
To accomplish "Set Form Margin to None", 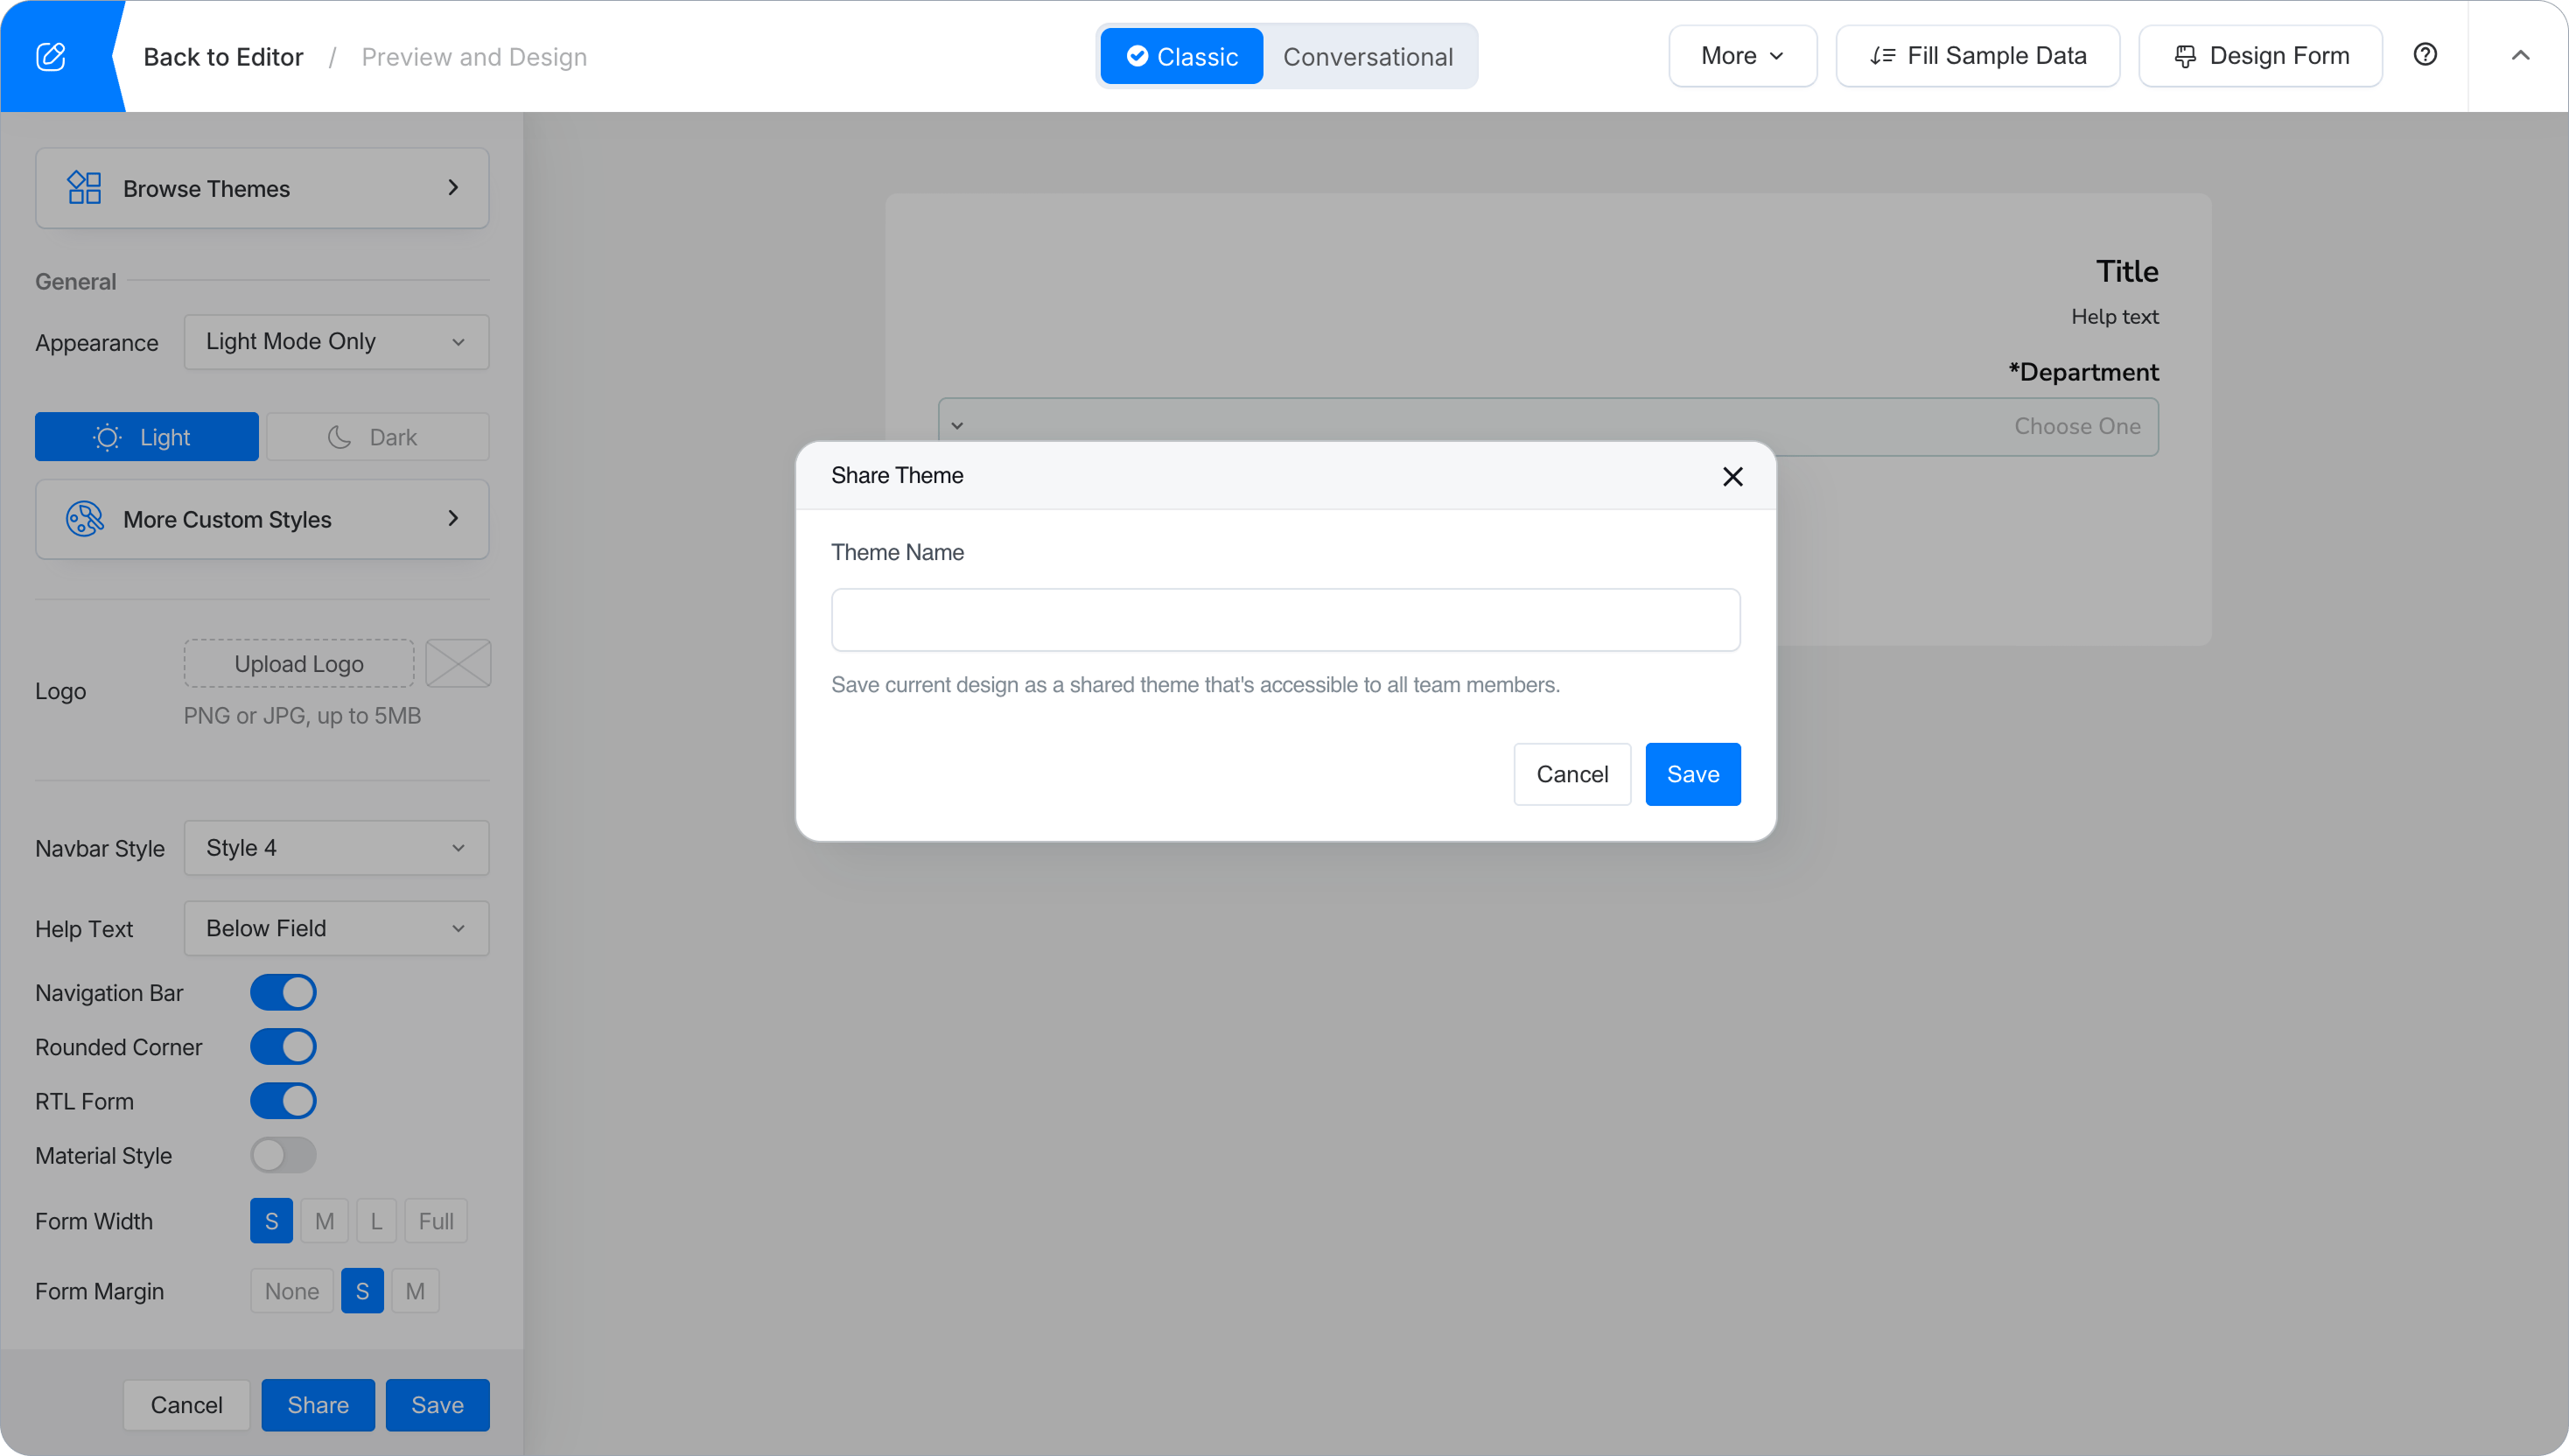I will [292, 1291].
